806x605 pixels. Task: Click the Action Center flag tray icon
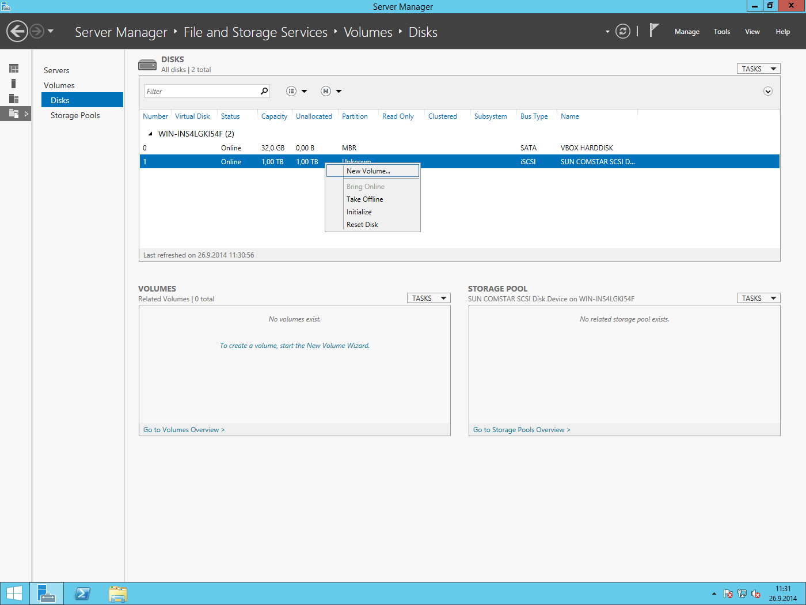[728, 593]
